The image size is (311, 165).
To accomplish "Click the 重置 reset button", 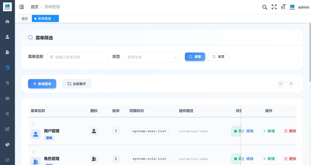I will coord(218,56).
